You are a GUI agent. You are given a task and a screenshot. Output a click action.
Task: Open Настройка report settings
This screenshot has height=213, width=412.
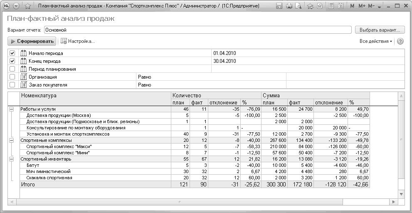pyautogui.click(x=77, y=41)
